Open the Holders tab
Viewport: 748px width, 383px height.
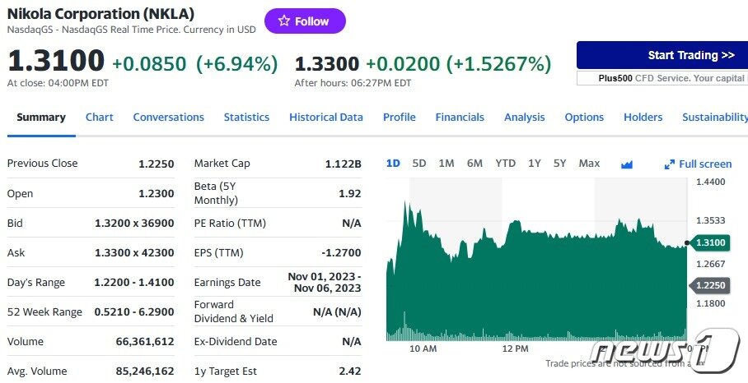[643, 118]
